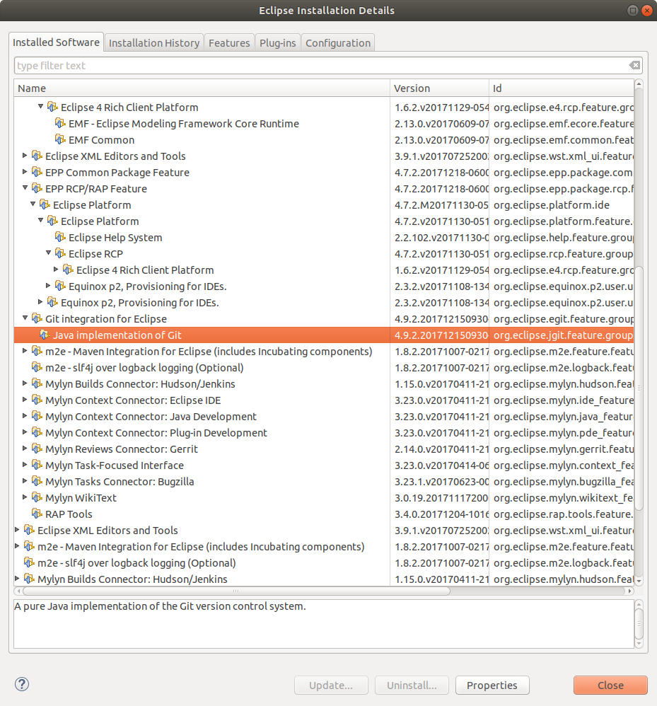Click the Properties button
The width and height of the screenshot is (657, 706).
point(492,685)
